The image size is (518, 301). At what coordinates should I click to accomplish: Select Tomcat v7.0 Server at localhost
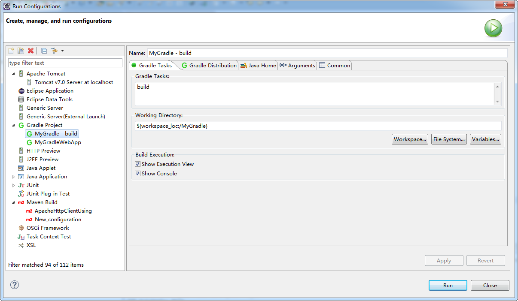[x=70, y=82]
